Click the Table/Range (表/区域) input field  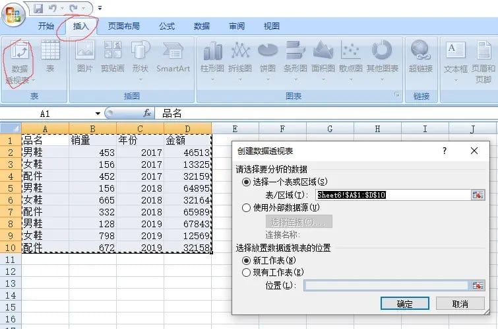tap(392, 195)
